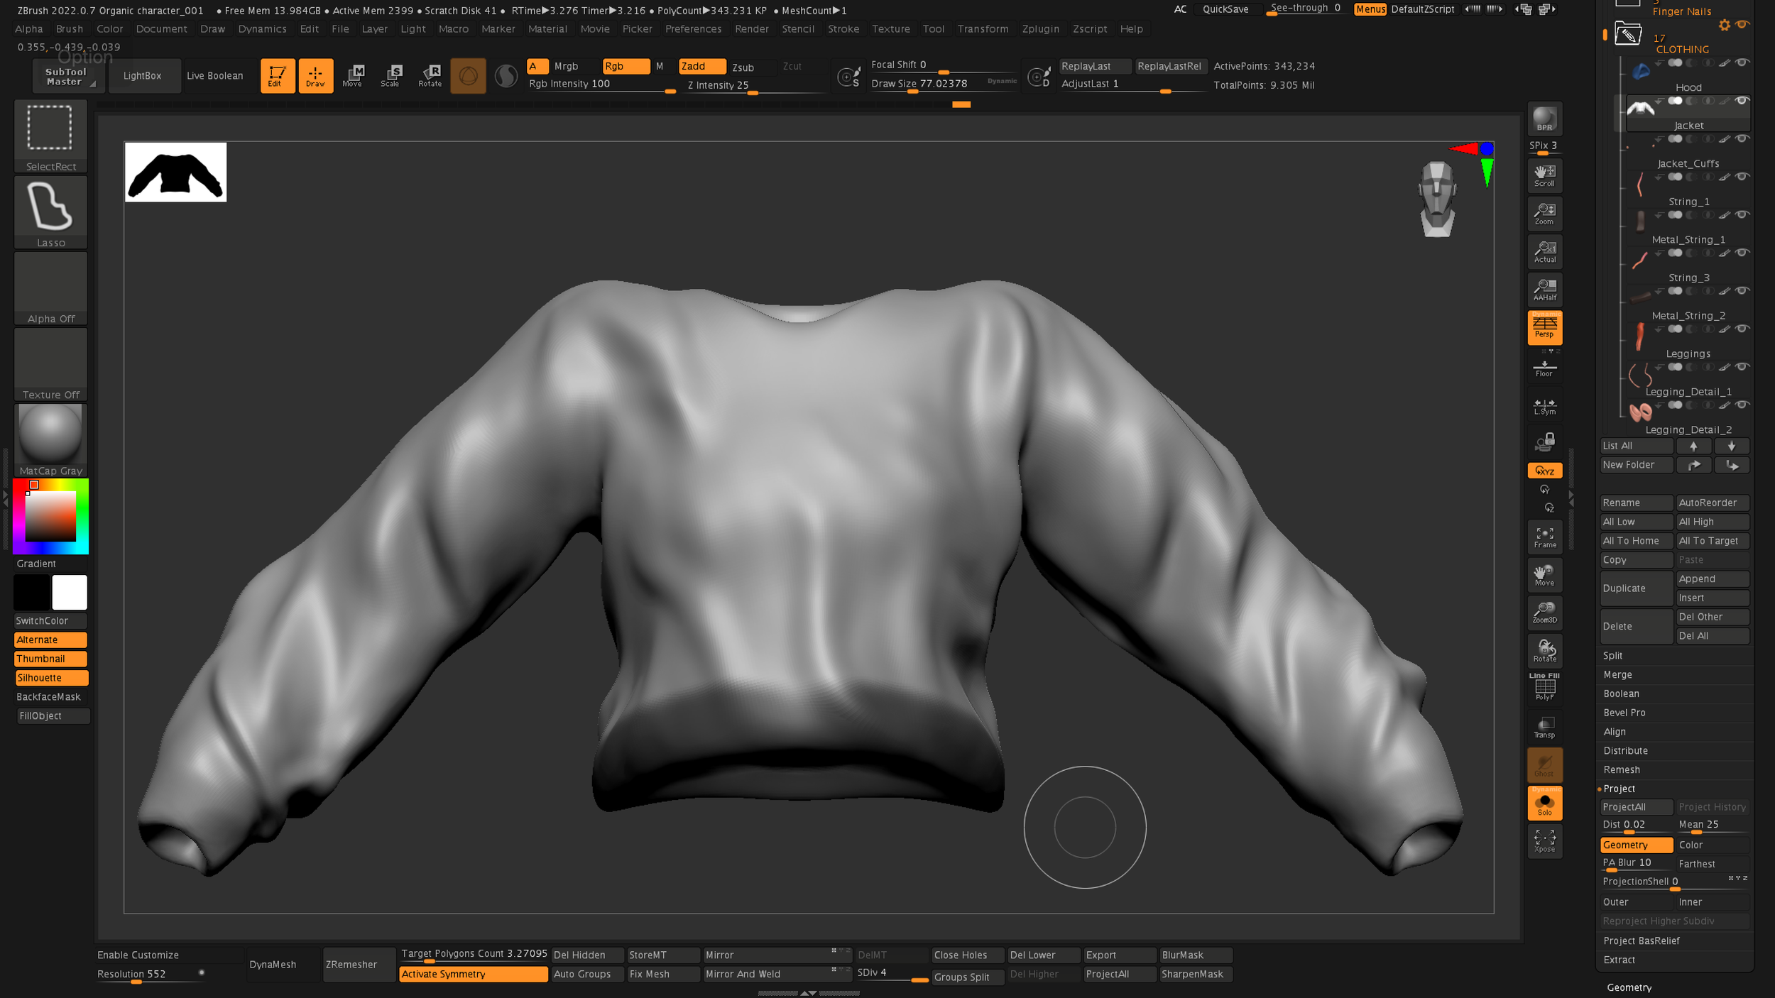Screen dimensions: 1775x998
Task: Click the Frame view icon
Action: point(1544,537)
